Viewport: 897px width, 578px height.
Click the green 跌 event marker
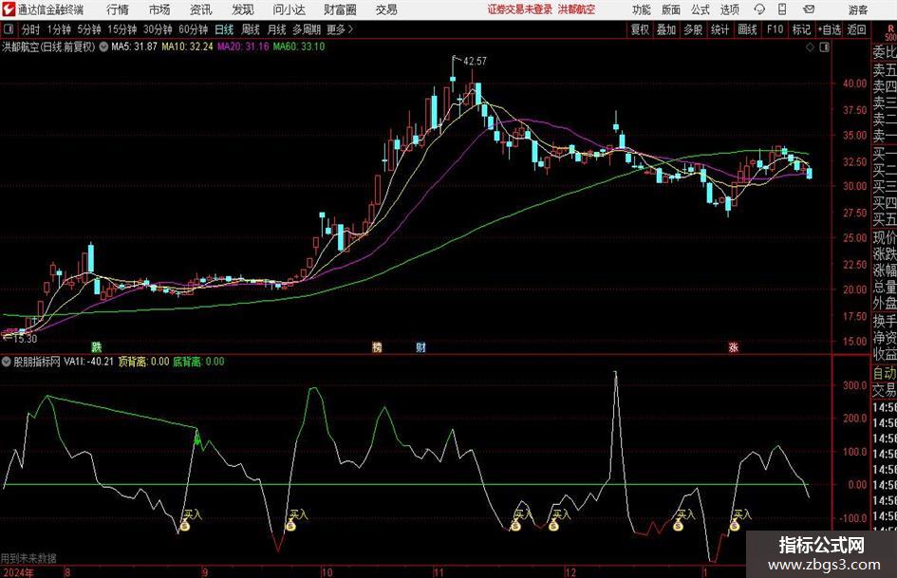[x=97, y=346]
